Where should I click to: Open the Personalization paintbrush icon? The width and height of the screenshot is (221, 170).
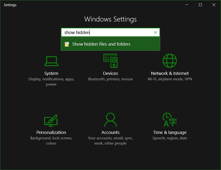[51, 120]
